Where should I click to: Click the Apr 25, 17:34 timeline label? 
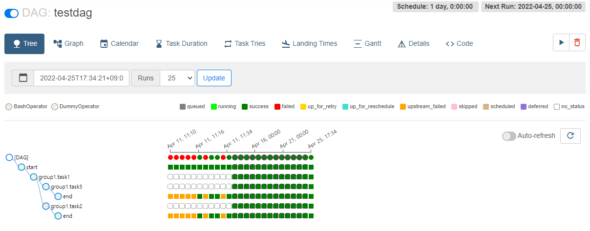pyautogui.click(x=322, y=139)
